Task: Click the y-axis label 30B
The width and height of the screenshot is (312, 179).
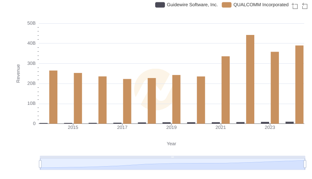Action: pyautogui.click(x=32, y=63)
